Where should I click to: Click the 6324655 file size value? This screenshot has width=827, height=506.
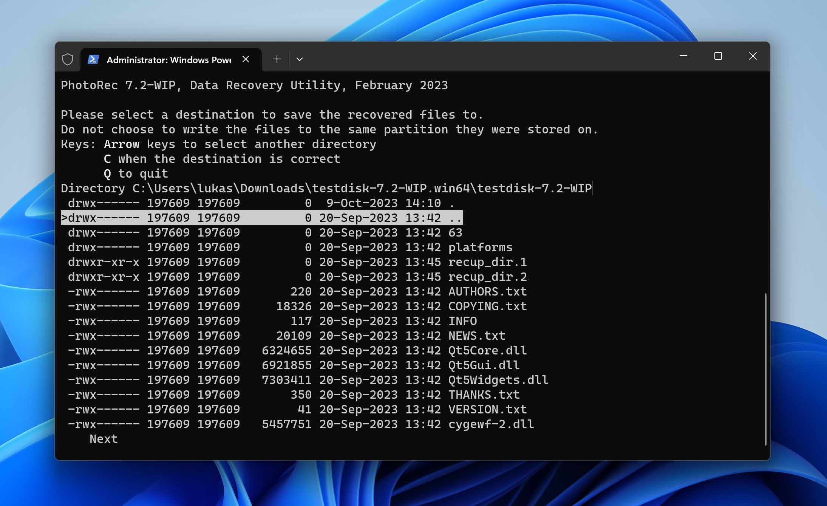pos(287,350)
